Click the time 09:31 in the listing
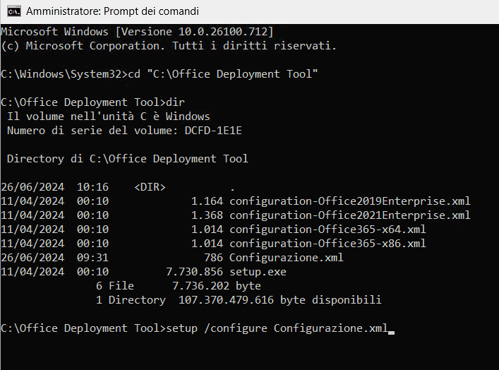The image size is (499, 370). point(92,258)
